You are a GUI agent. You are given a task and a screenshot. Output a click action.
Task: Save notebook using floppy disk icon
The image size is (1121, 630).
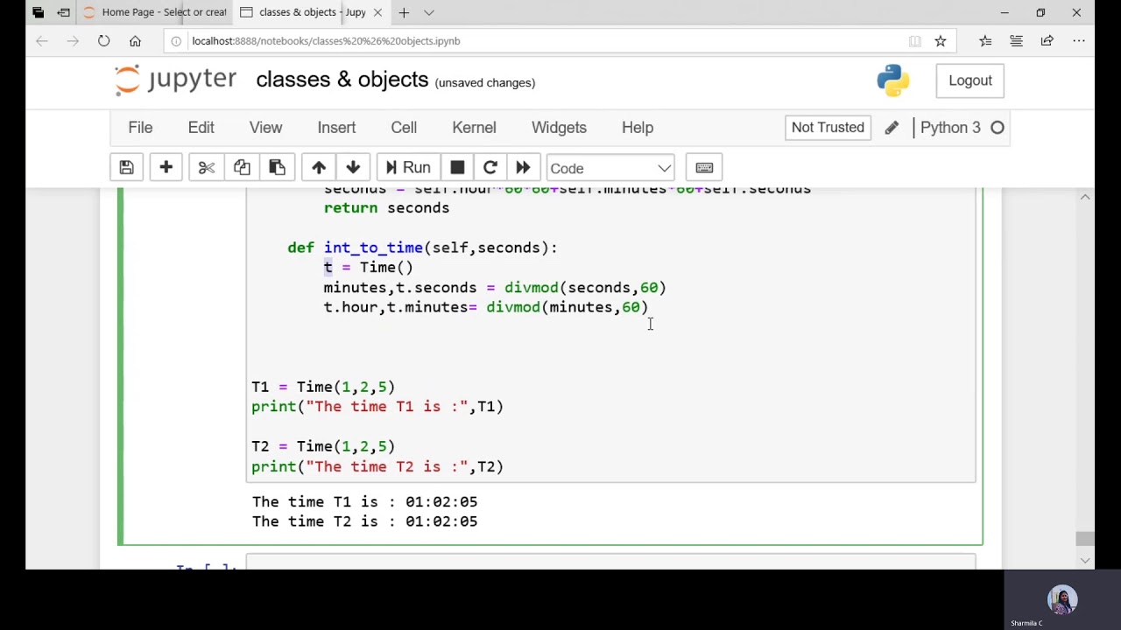(x=126, y=168)
